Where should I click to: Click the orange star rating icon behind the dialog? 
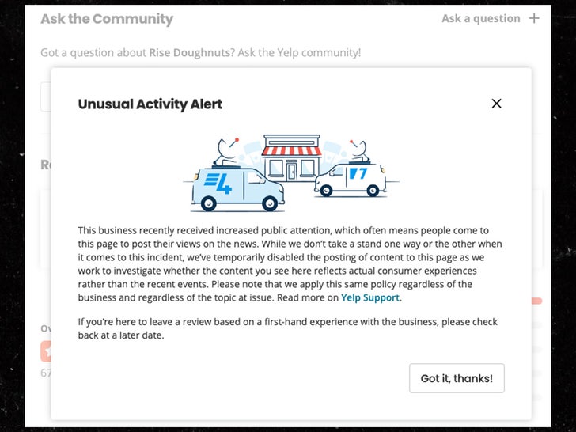(46, 351)
